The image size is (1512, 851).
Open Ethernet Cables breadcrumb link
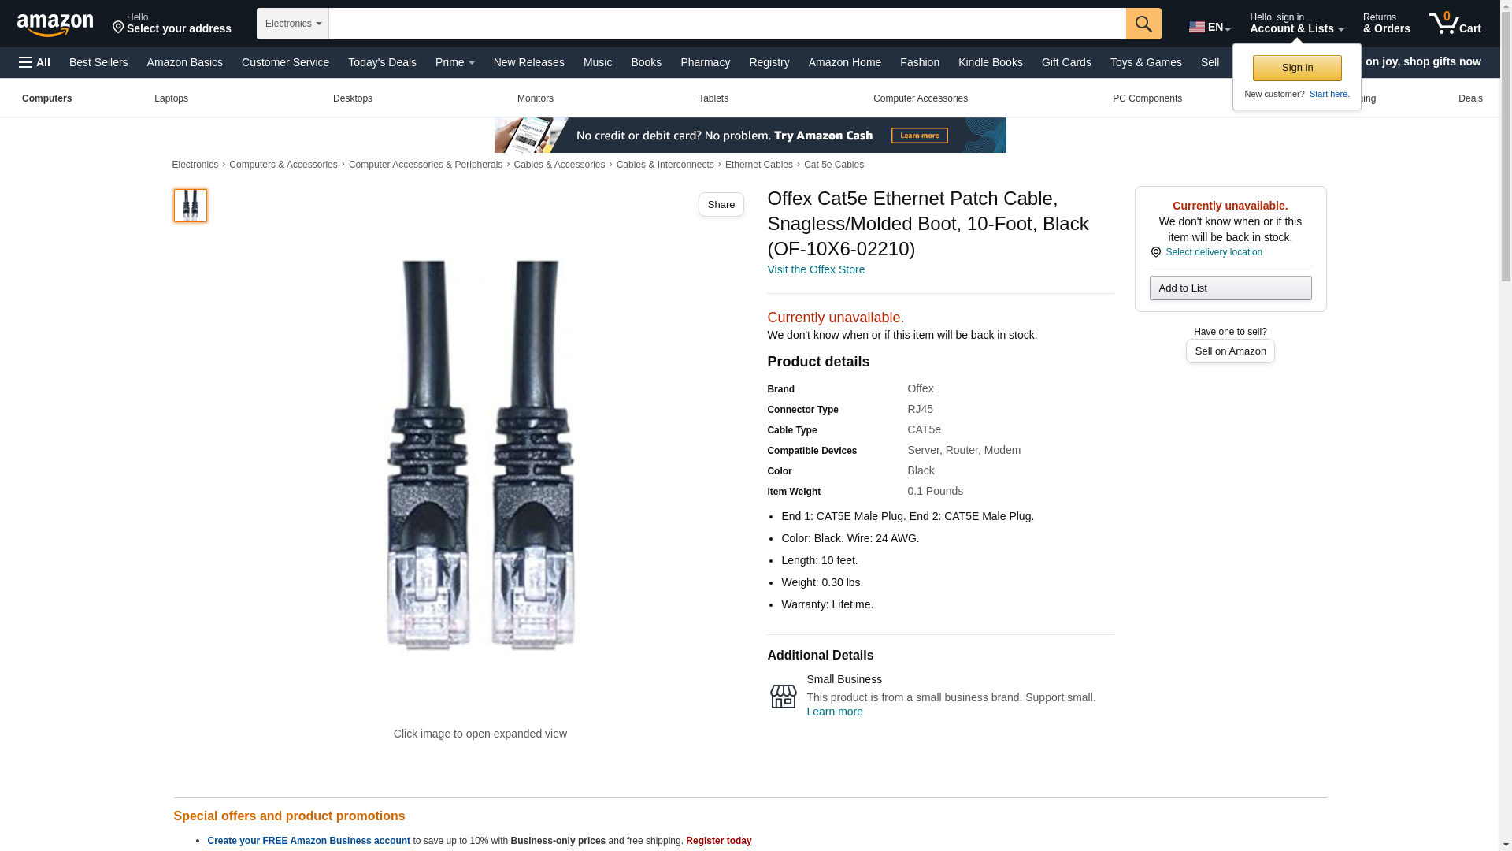click(x=758, y=165)
